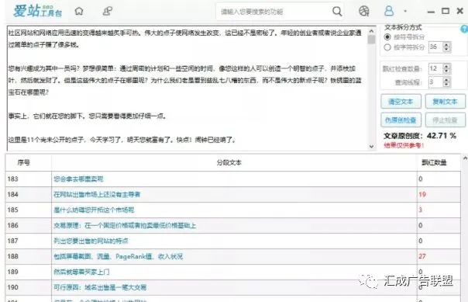Click the blue help icon at top right
The image size is (468, 302).
pos(464,29)
